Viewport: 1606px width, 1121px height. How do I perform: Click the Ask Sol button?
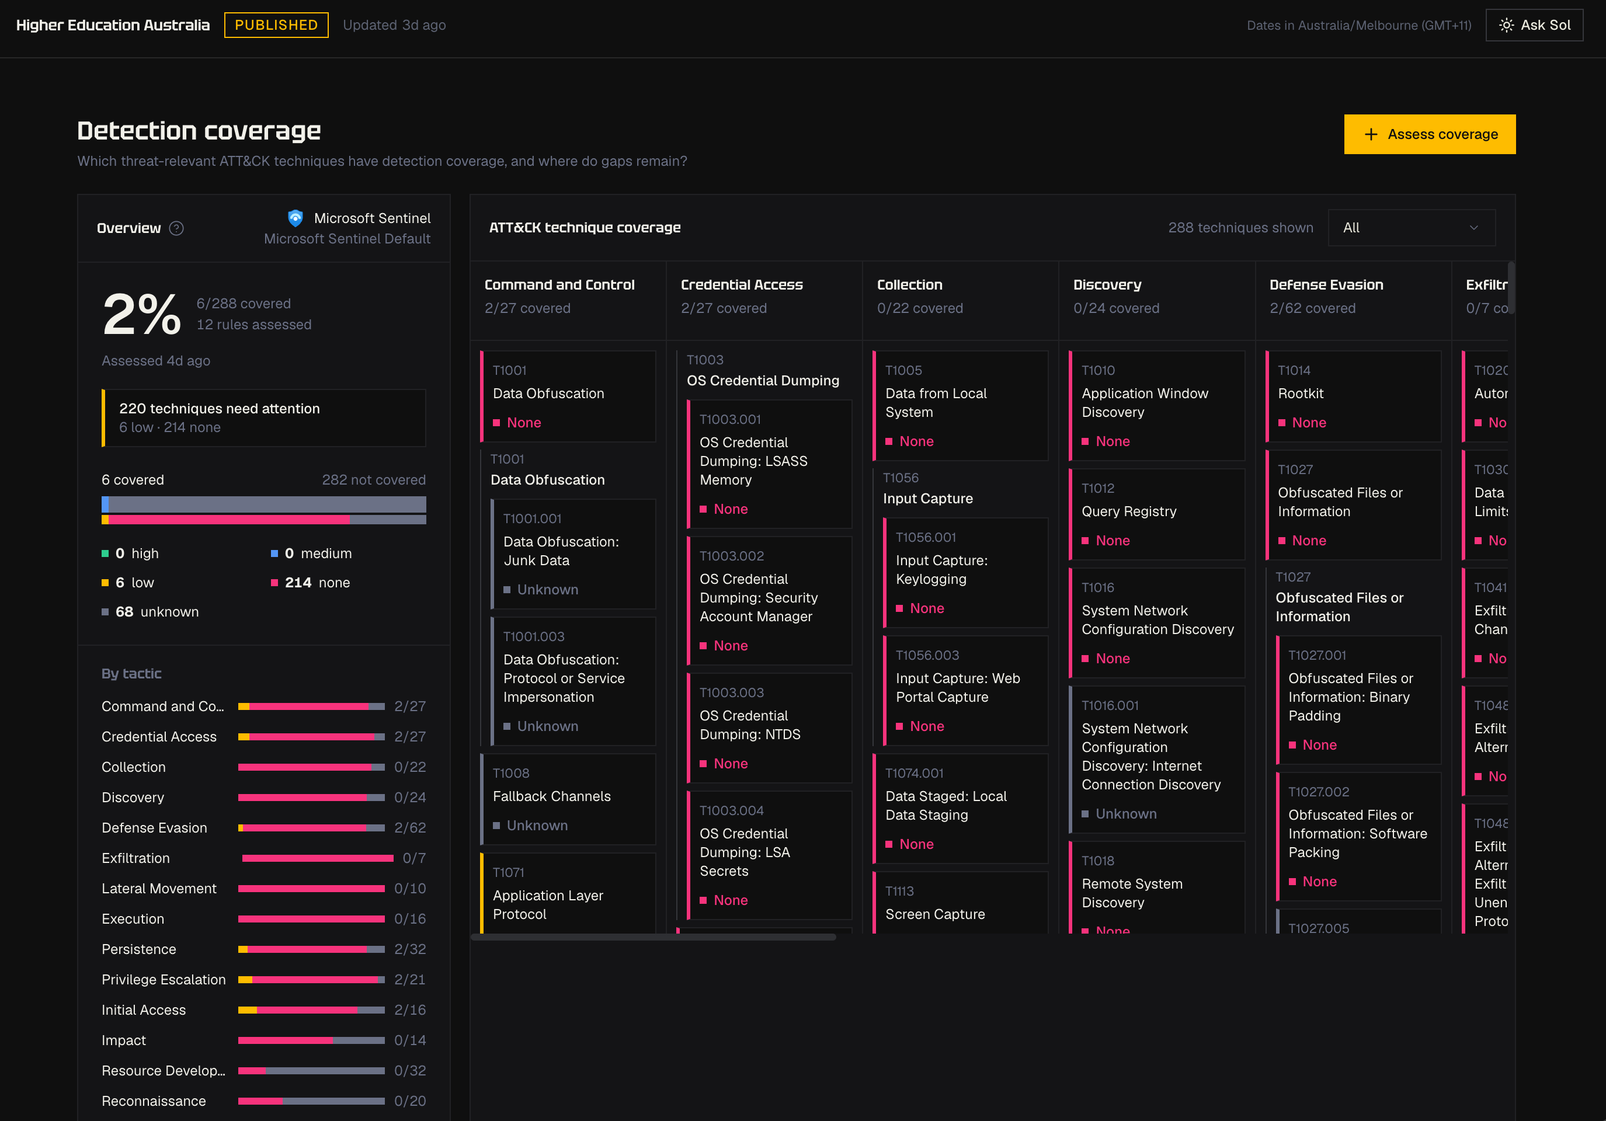(1534, 25)
